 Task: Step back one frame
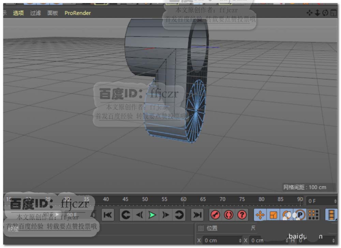click(139, 215)
